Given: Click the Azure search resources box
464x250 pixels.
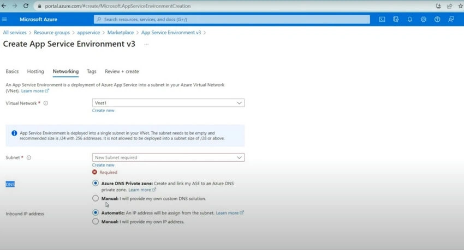Looking at the screenshot, I should click(x=231, y=20).
